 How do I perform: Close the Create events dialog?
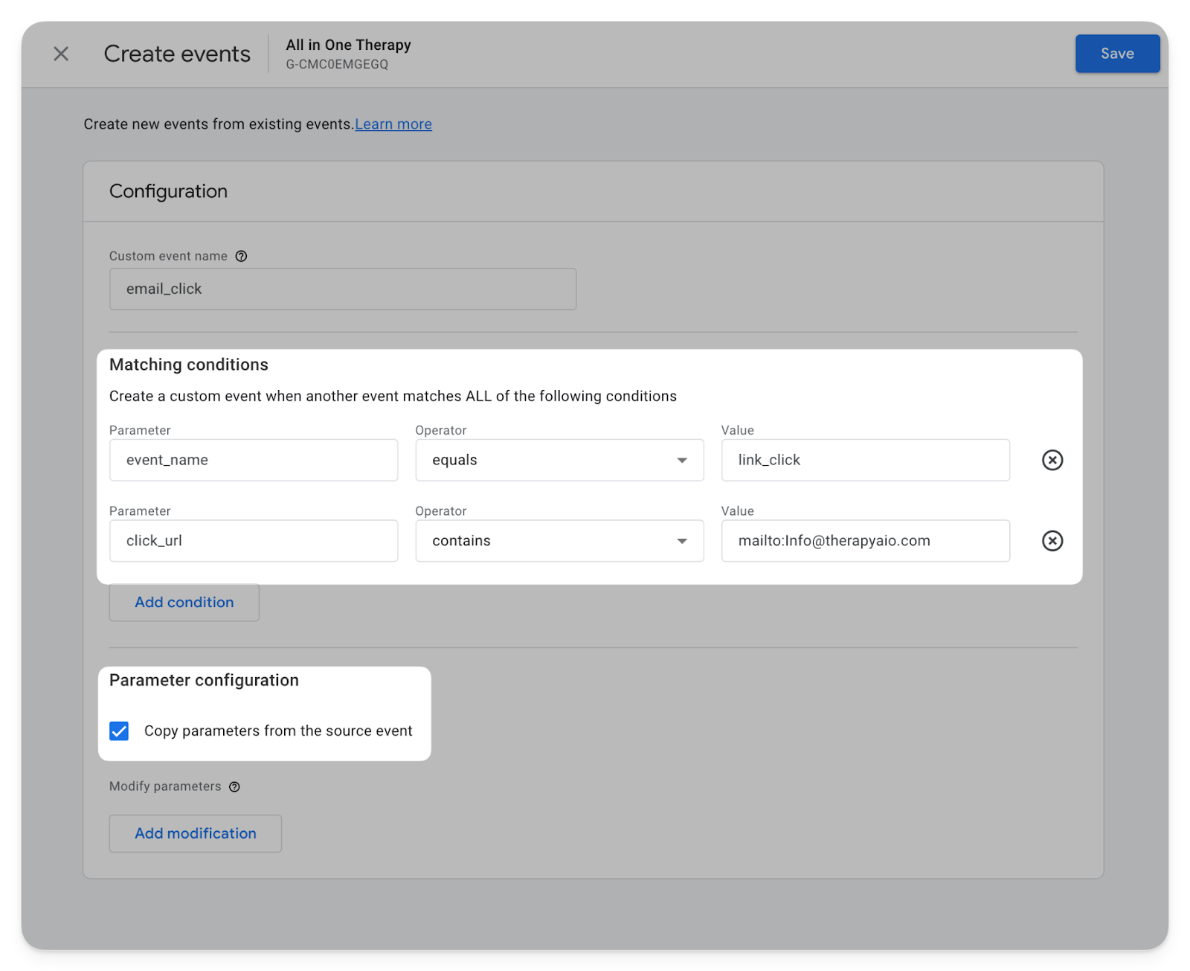pos(61,54)
